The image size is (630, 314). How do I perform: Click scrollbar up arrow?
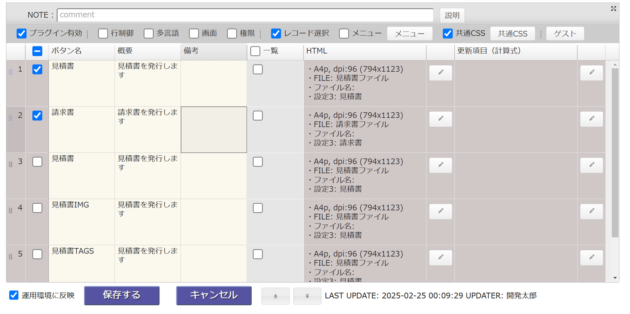coord(615,65)
